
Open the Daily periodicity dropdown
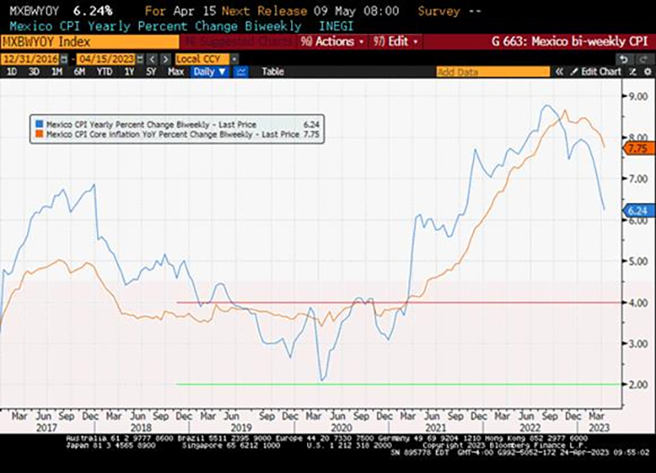210,72
